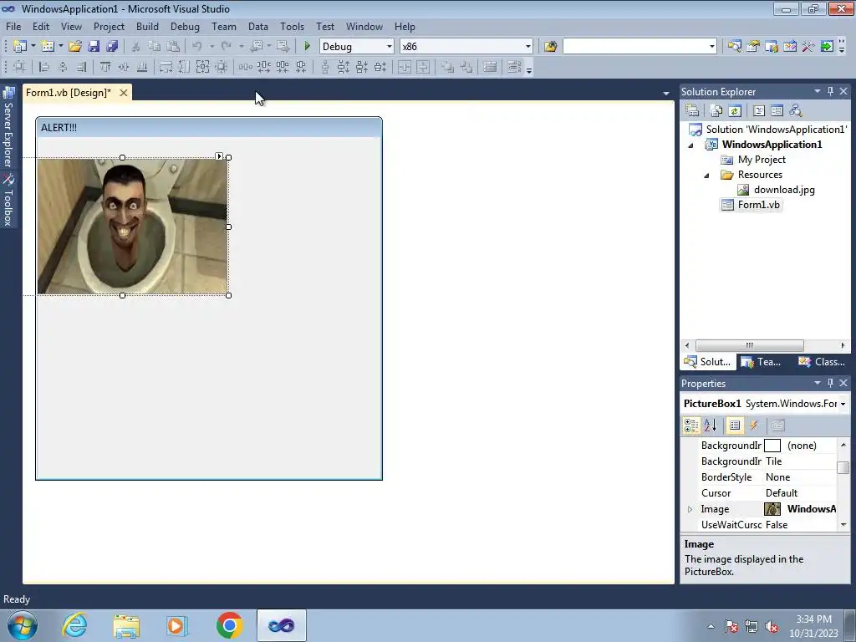This screenshot has width=856, height=642.
Task: Click the Make Same Width icon
Action: 166,67
